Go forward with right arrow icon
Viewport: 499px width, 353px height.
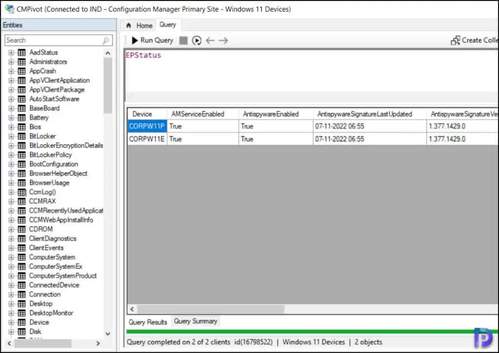tap(223, 40)
